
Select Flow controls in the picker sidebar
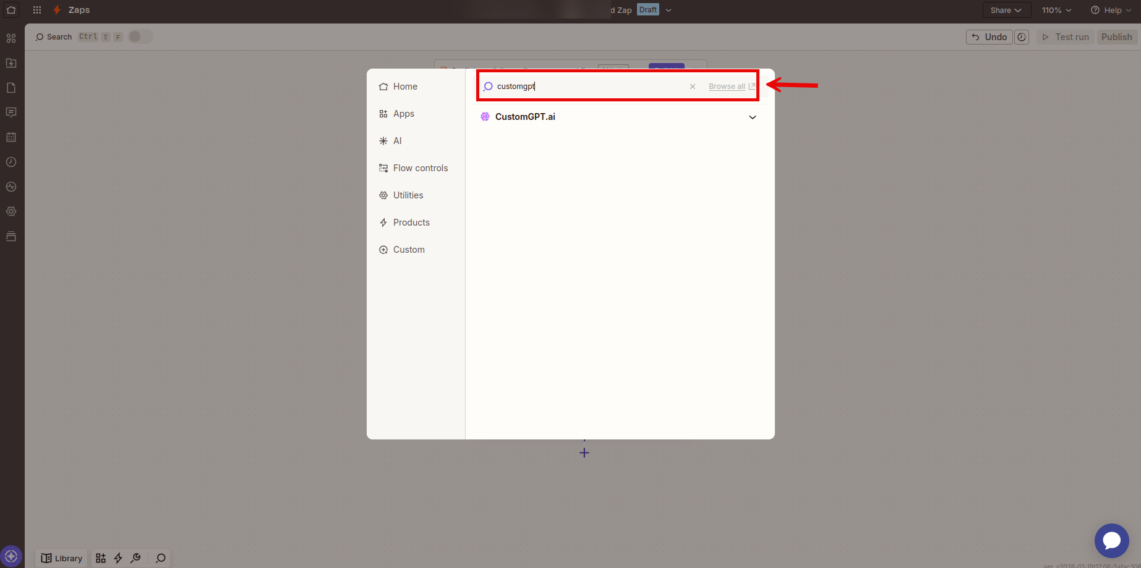click(x=416, y=168)
